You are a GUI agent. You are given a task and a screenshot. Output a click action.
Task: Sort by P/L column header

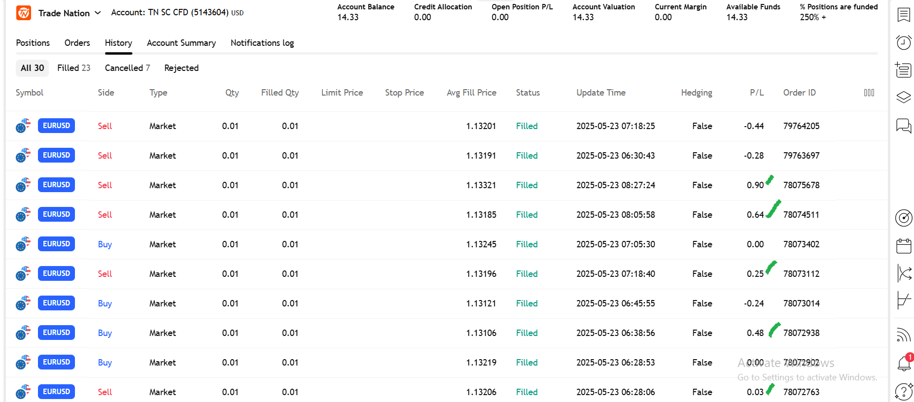[756, 93]
